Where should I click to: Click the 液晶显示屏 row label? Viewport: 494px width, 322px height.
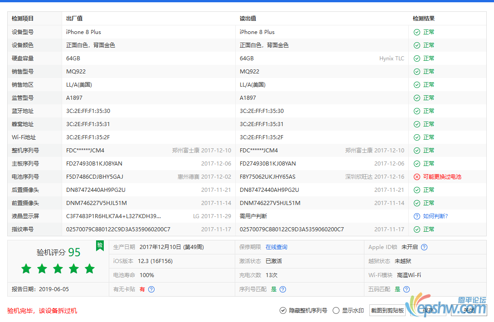tap(25, 216)
